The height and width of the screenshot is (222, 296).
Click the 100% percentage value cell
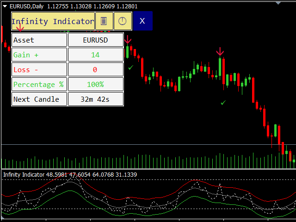tap(96, 85)
